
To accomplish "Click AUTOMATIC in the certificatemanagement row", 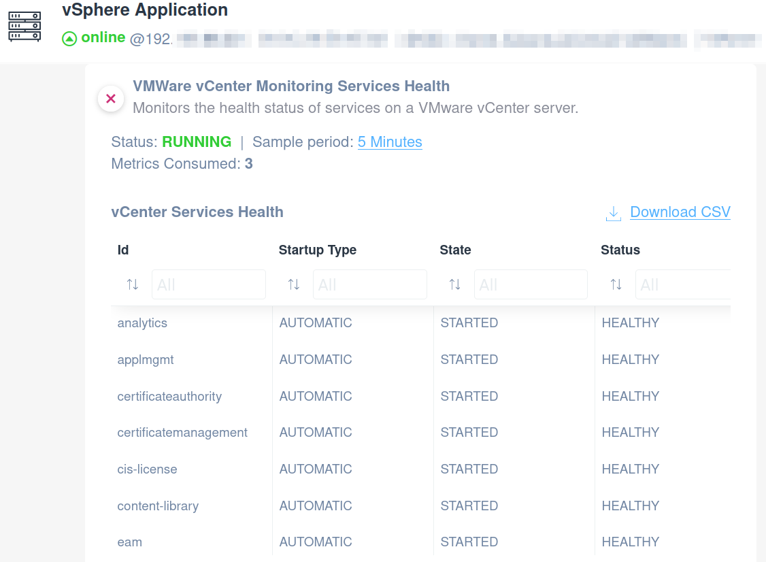I will 316,433.
